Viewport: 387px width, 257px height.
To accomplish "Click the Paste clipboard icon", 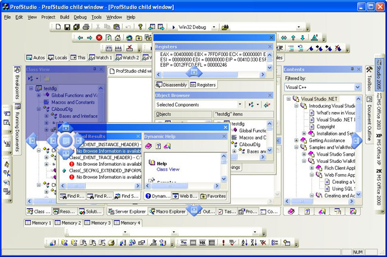I will click(117, 27).
